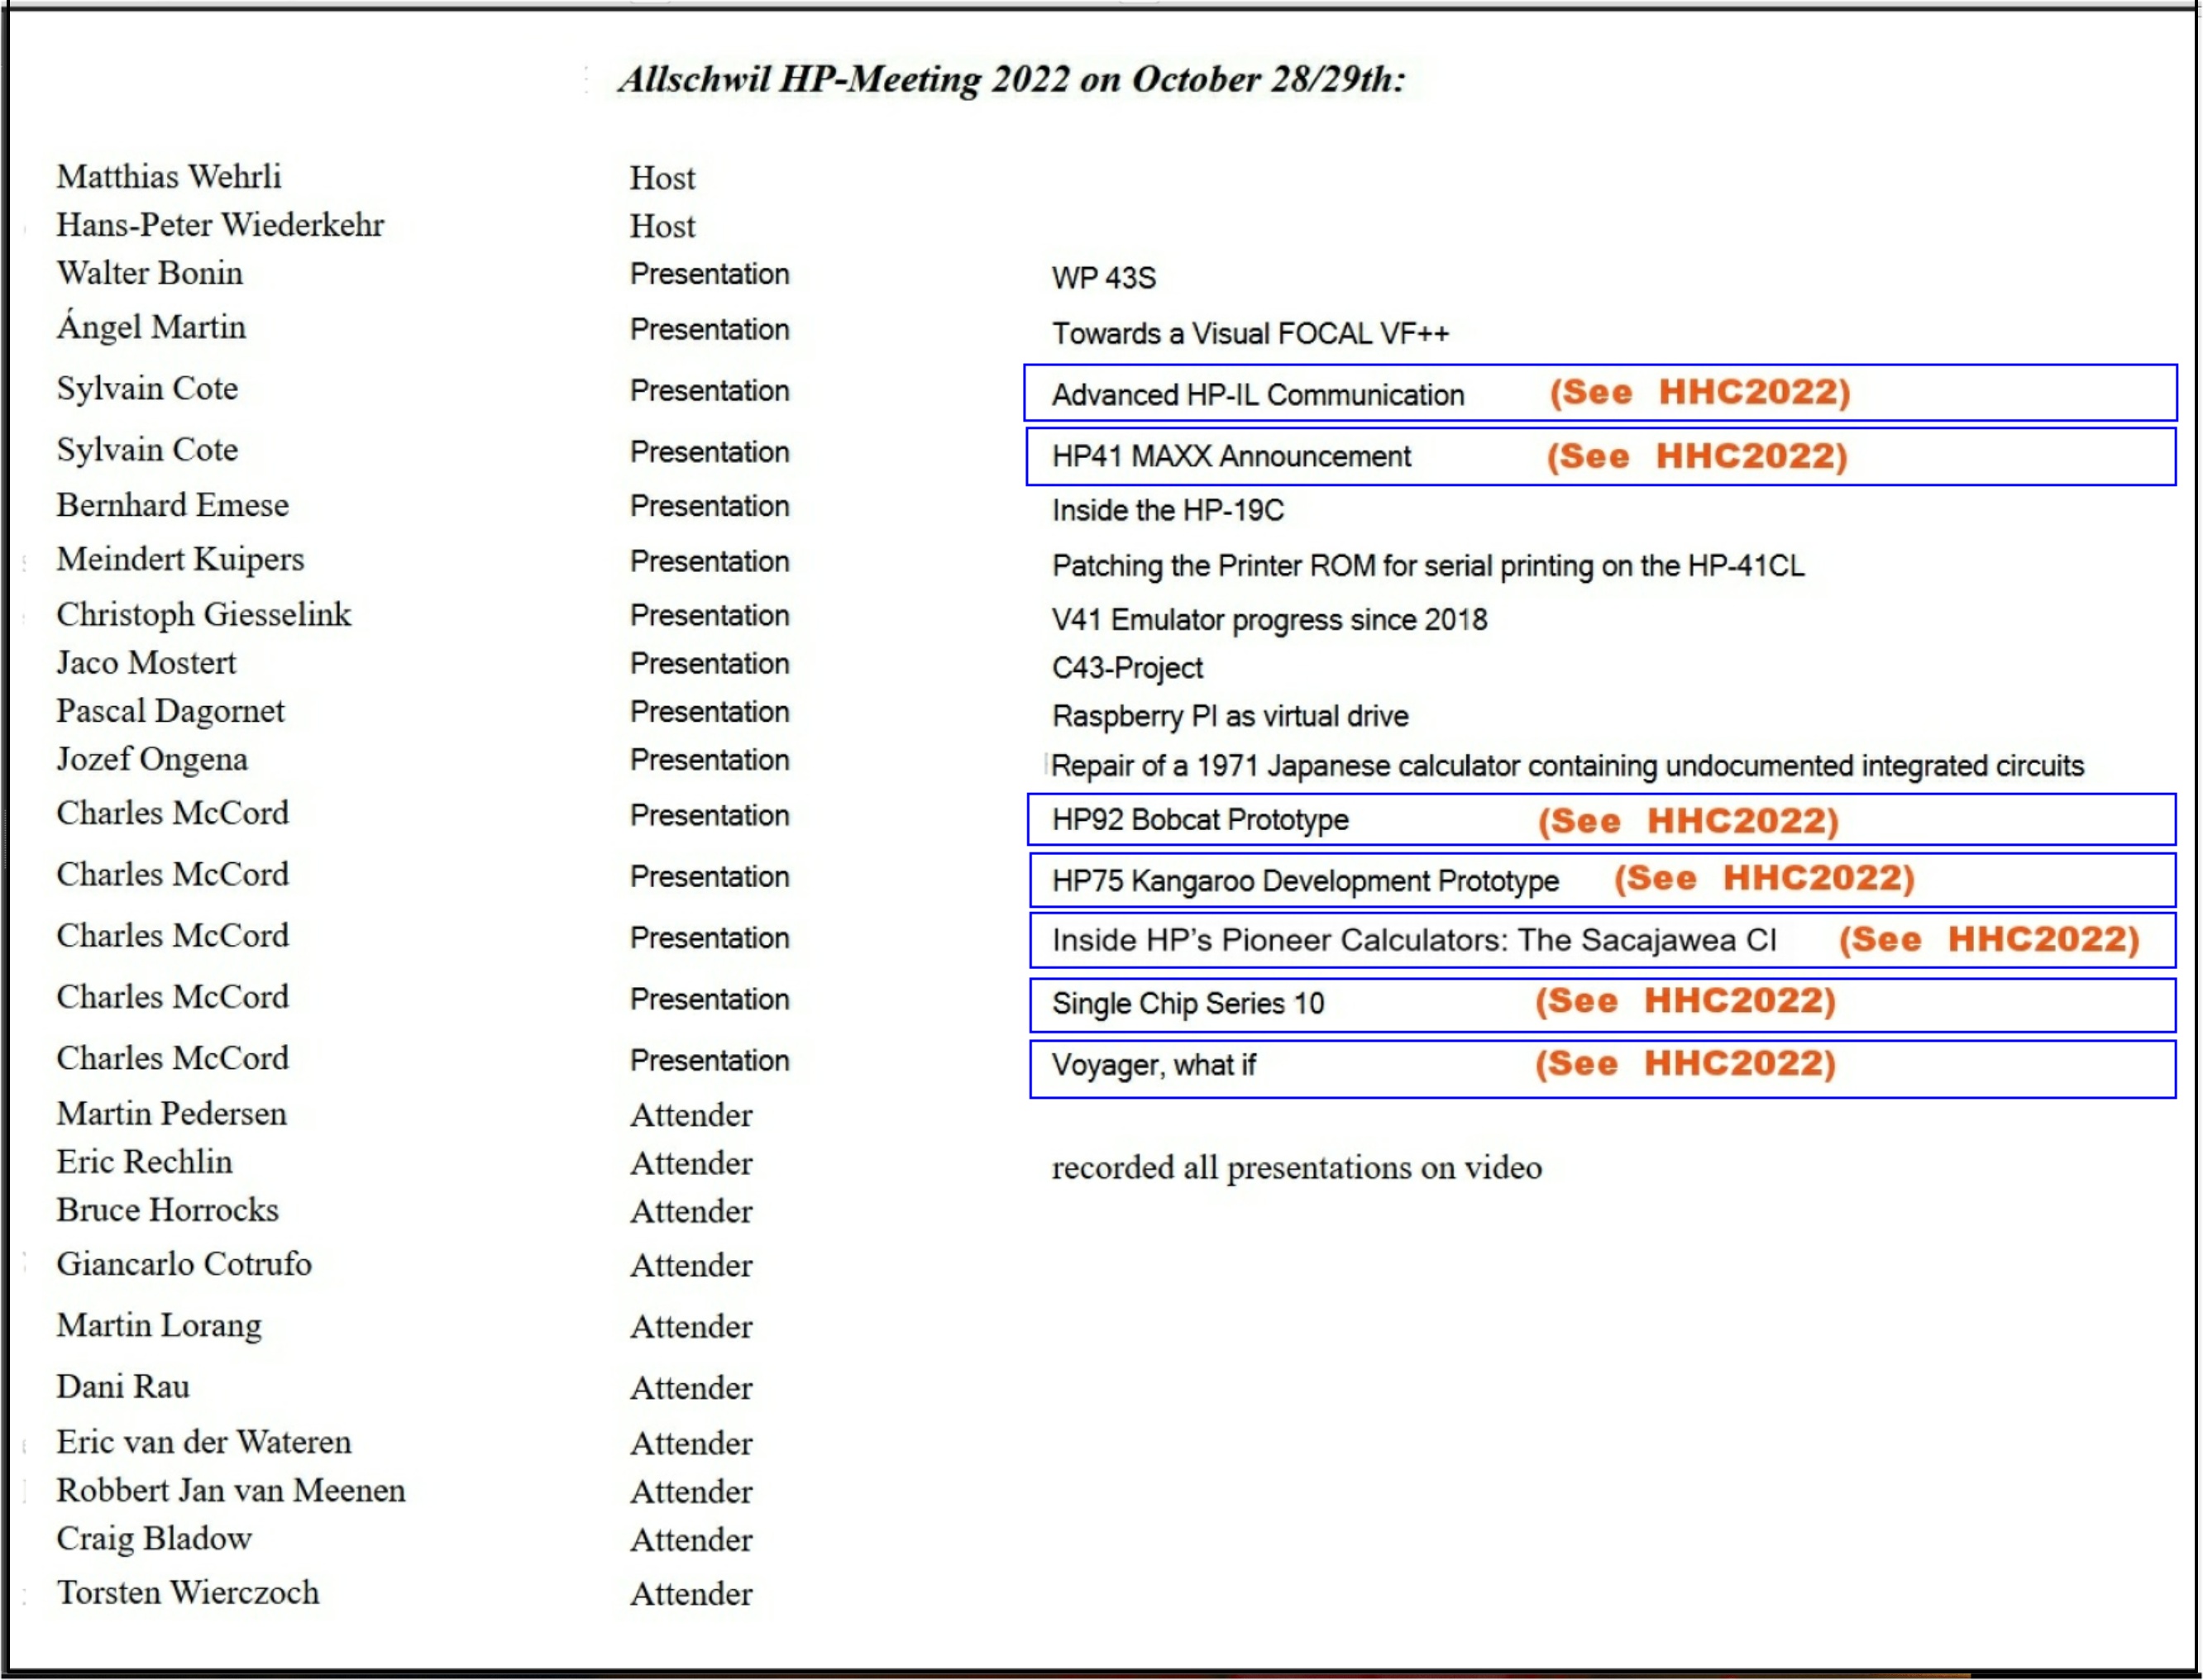Click Patching the Printer ROM title
The height and width of the screenshot is (1680, 2203).
coord(1427,566)
